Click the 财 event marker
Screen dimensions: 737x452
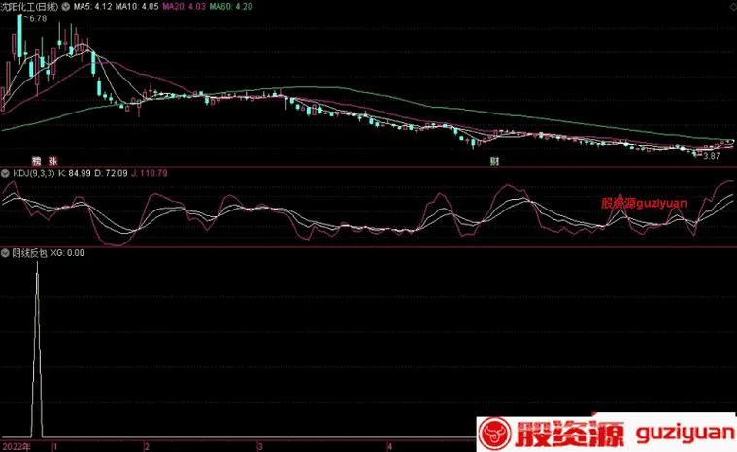[494, 161]
